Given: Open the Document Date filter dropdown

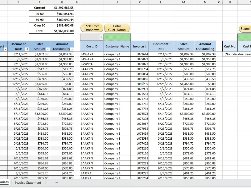Looking at the screenshot, I should [x=27, y=49].
